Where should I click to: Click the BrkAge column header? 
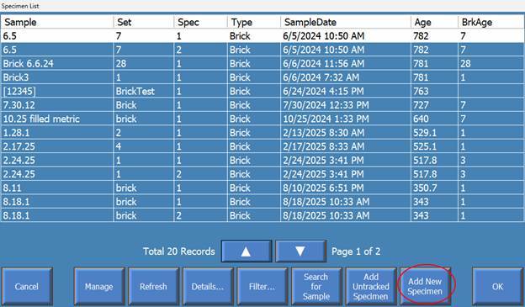(491, 22)
